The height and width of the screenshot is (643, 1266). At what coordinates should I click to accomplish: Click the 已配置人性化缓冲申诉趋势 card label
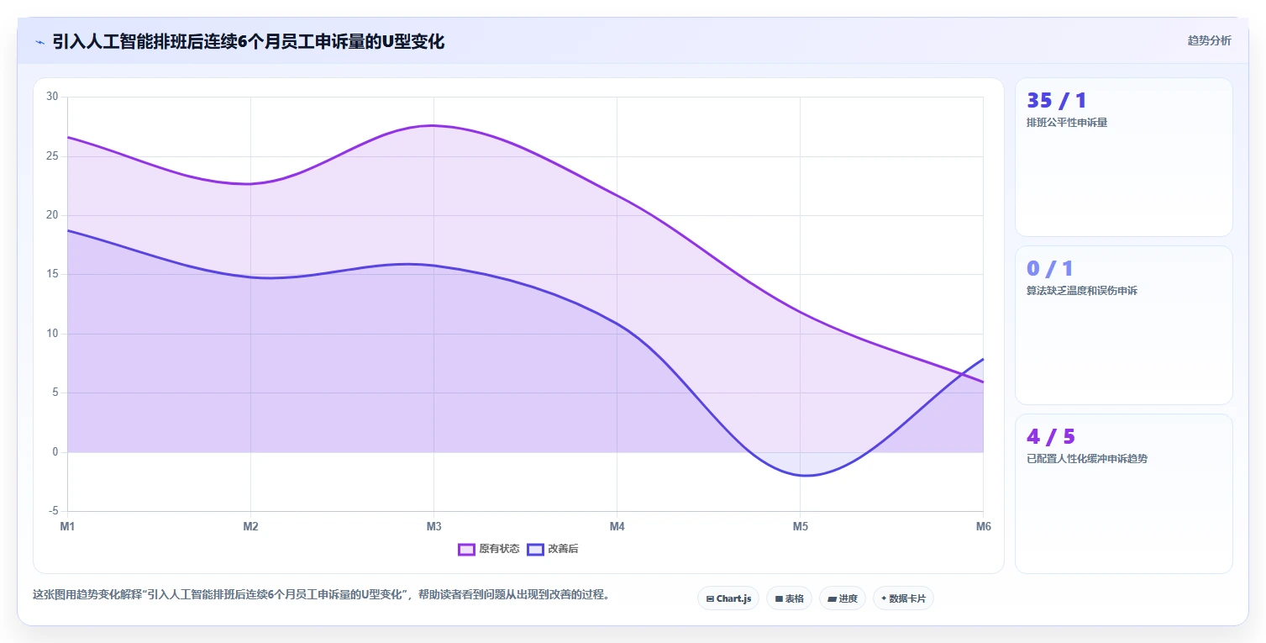(x=1087, y=459)
